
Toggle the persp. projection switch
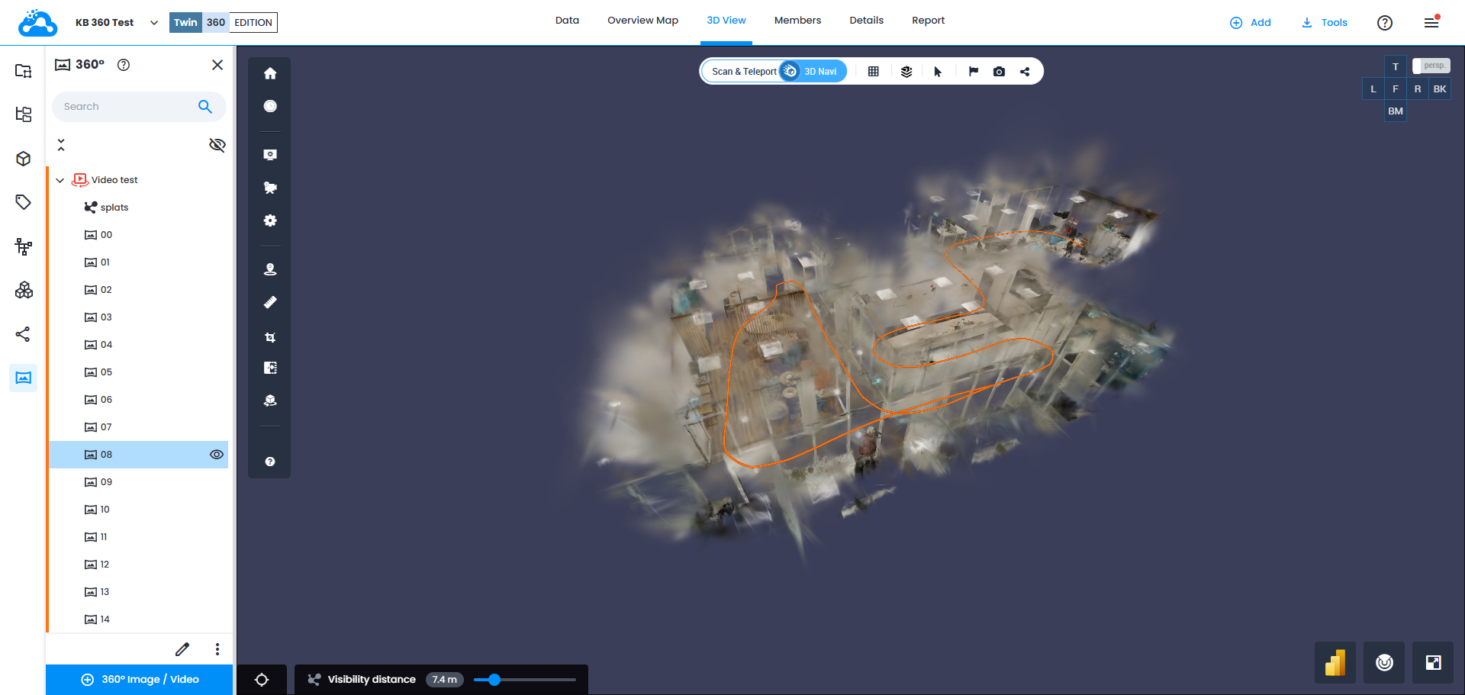(1431, 66)
